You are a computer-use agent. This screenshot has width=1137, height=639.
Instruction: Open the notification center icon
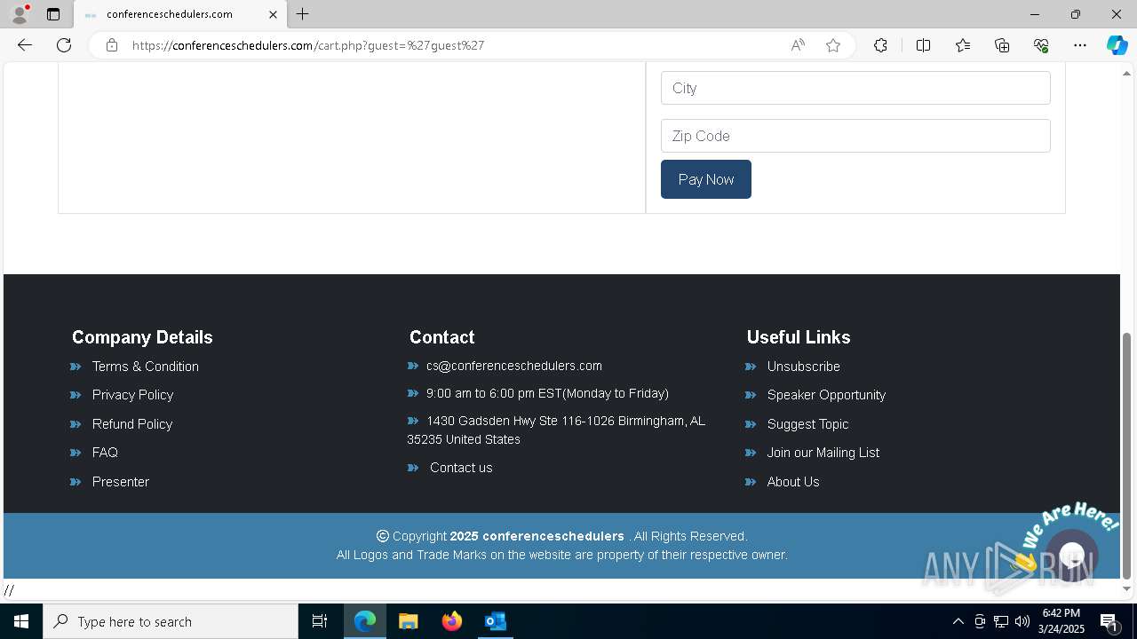click(x=1109, y=621)
